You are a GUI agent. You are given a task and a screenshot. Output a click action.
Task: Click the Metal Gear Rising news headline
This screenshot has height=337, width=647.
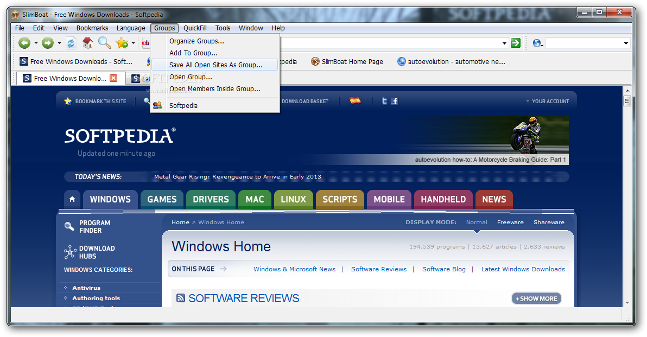(x=238, y=176)
